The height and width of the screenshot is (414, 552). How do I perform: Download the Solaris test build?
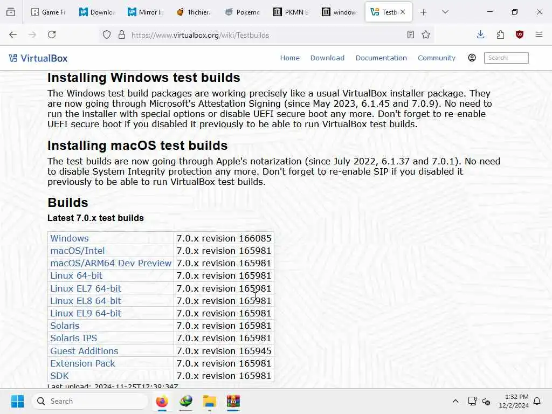coord(65,326)
